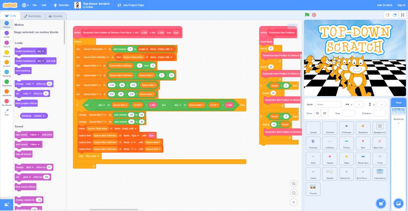This screenshot has height=211, width=408.
Task: Open the language globe menu
Action: click(x=25, y=5)
